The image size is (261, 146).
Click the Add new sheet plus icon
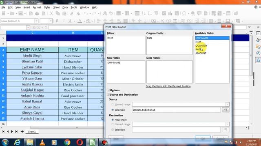(22, 131)
